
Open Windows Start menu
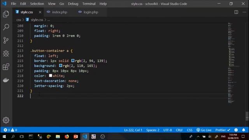click(x=4, y=136)
